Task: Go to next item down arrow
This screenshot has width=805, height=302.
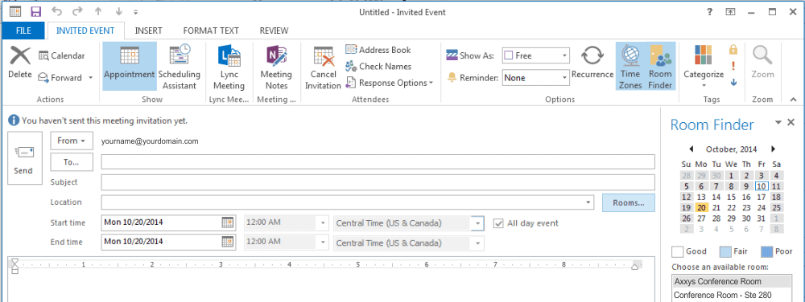Action: coord(118,12)
